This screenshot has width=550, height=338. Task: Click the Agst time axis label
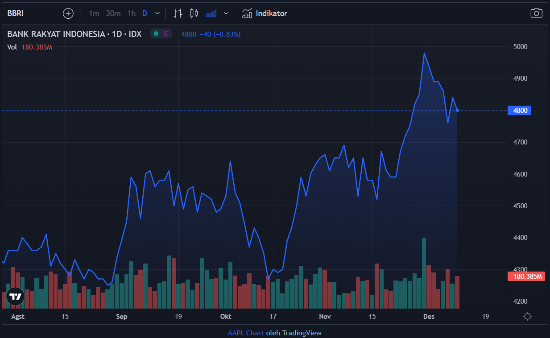point(17,317)
